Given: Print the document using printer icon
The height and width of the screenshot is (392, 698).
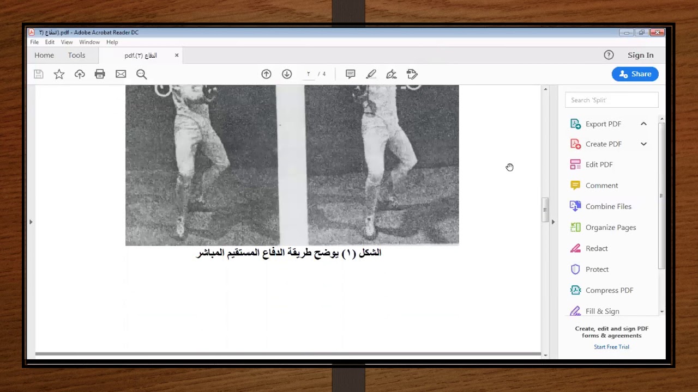Looking at the screenshot, I should pos(100,74).
